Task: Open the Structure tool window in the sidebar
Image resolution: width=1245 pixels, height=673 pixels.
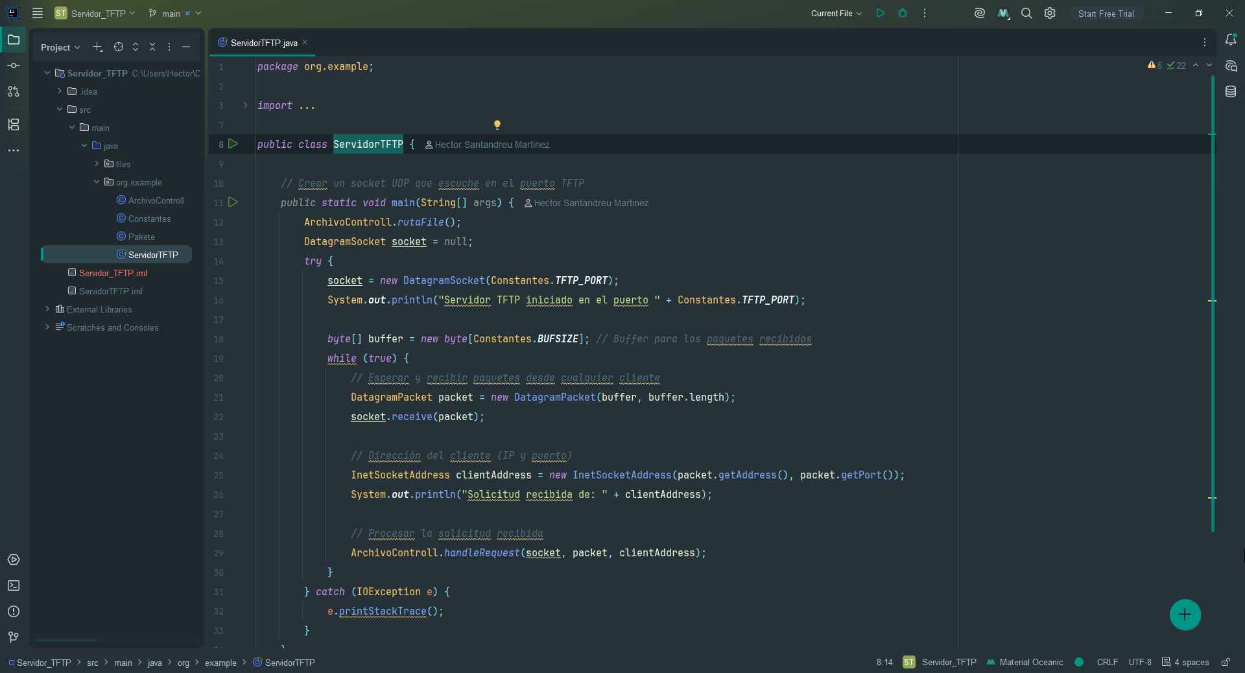Action: (14, 124)
